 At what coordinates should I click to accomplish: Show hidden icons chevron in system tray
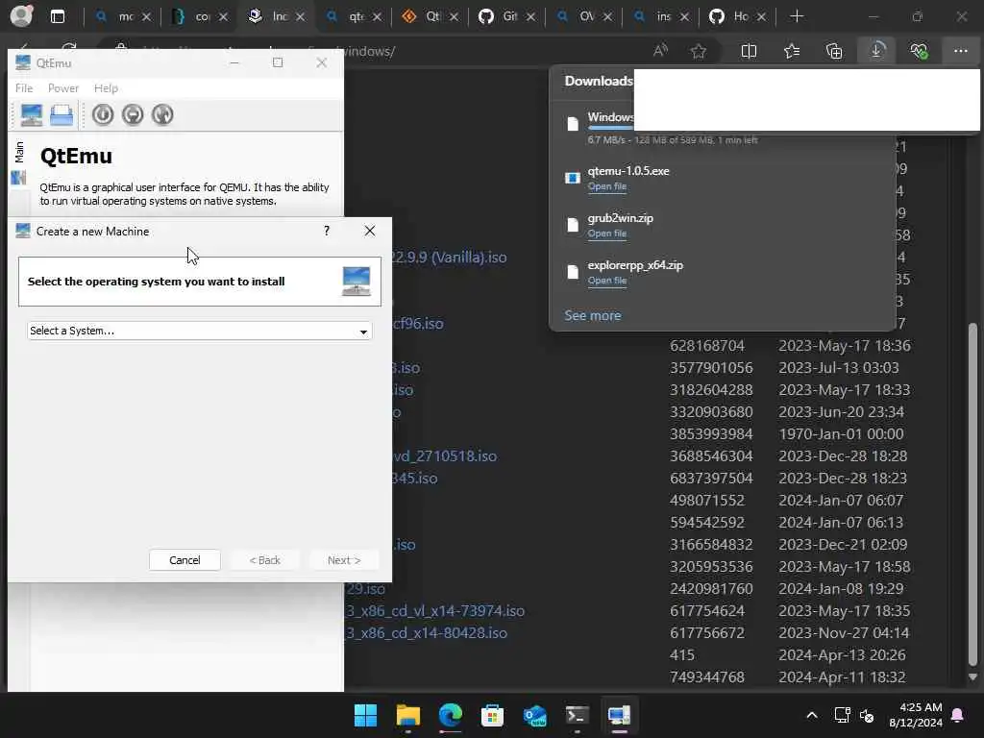[x=811, y=715]
